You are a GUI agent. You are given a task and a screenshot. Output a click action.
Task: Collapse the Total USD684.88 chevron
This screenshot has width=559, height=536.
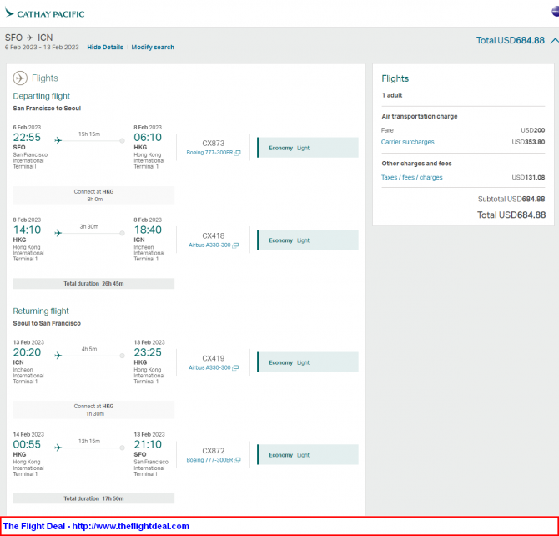point(554,40)
